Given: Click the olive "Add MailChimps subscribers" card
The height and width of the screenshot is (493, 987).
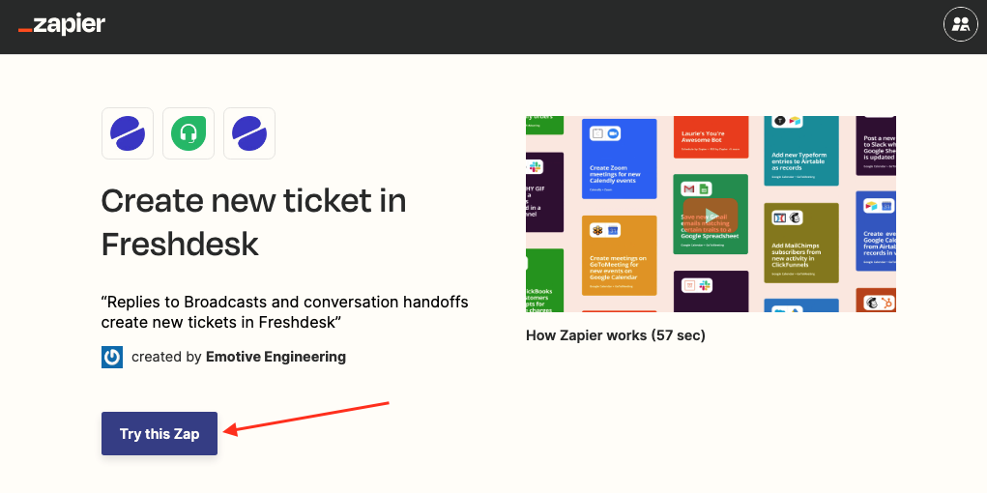Looking at the screenshot, I should 801,243.
